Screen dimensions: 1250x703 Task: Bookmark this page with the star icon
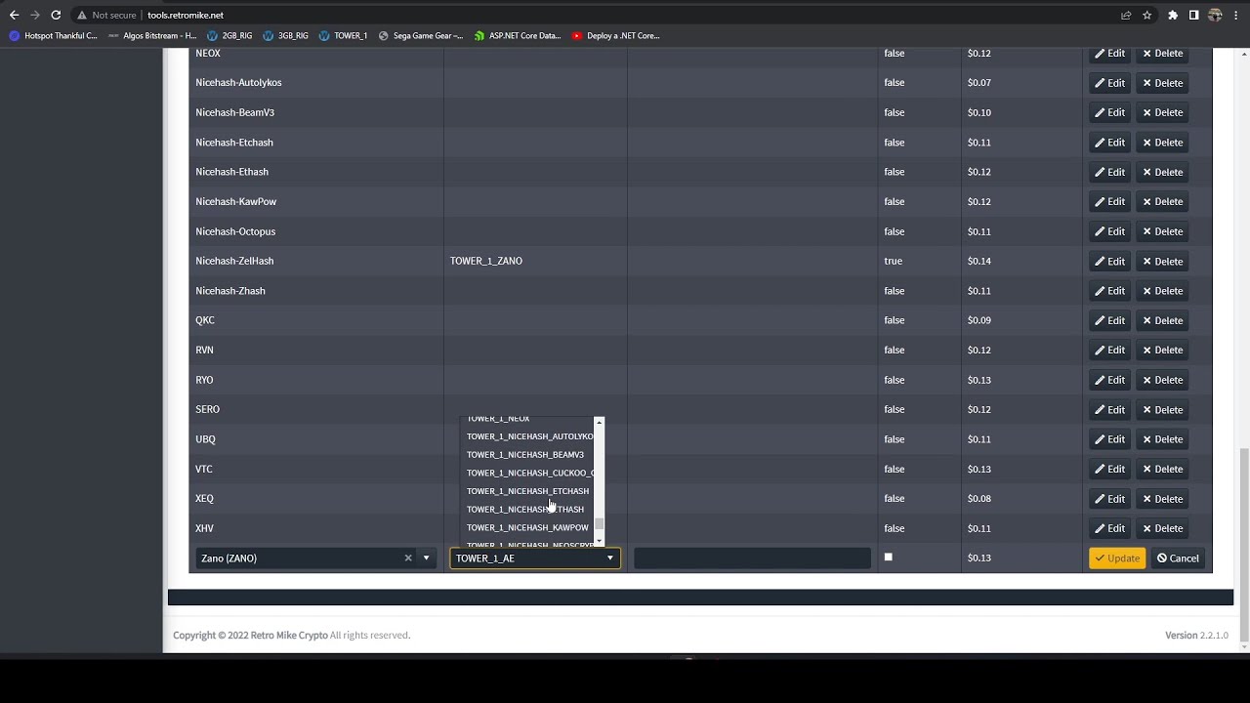1146,15
